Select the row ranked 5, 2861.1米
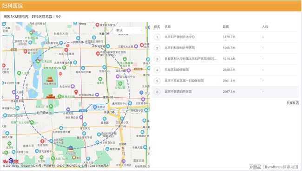 [x=225, y=81]
